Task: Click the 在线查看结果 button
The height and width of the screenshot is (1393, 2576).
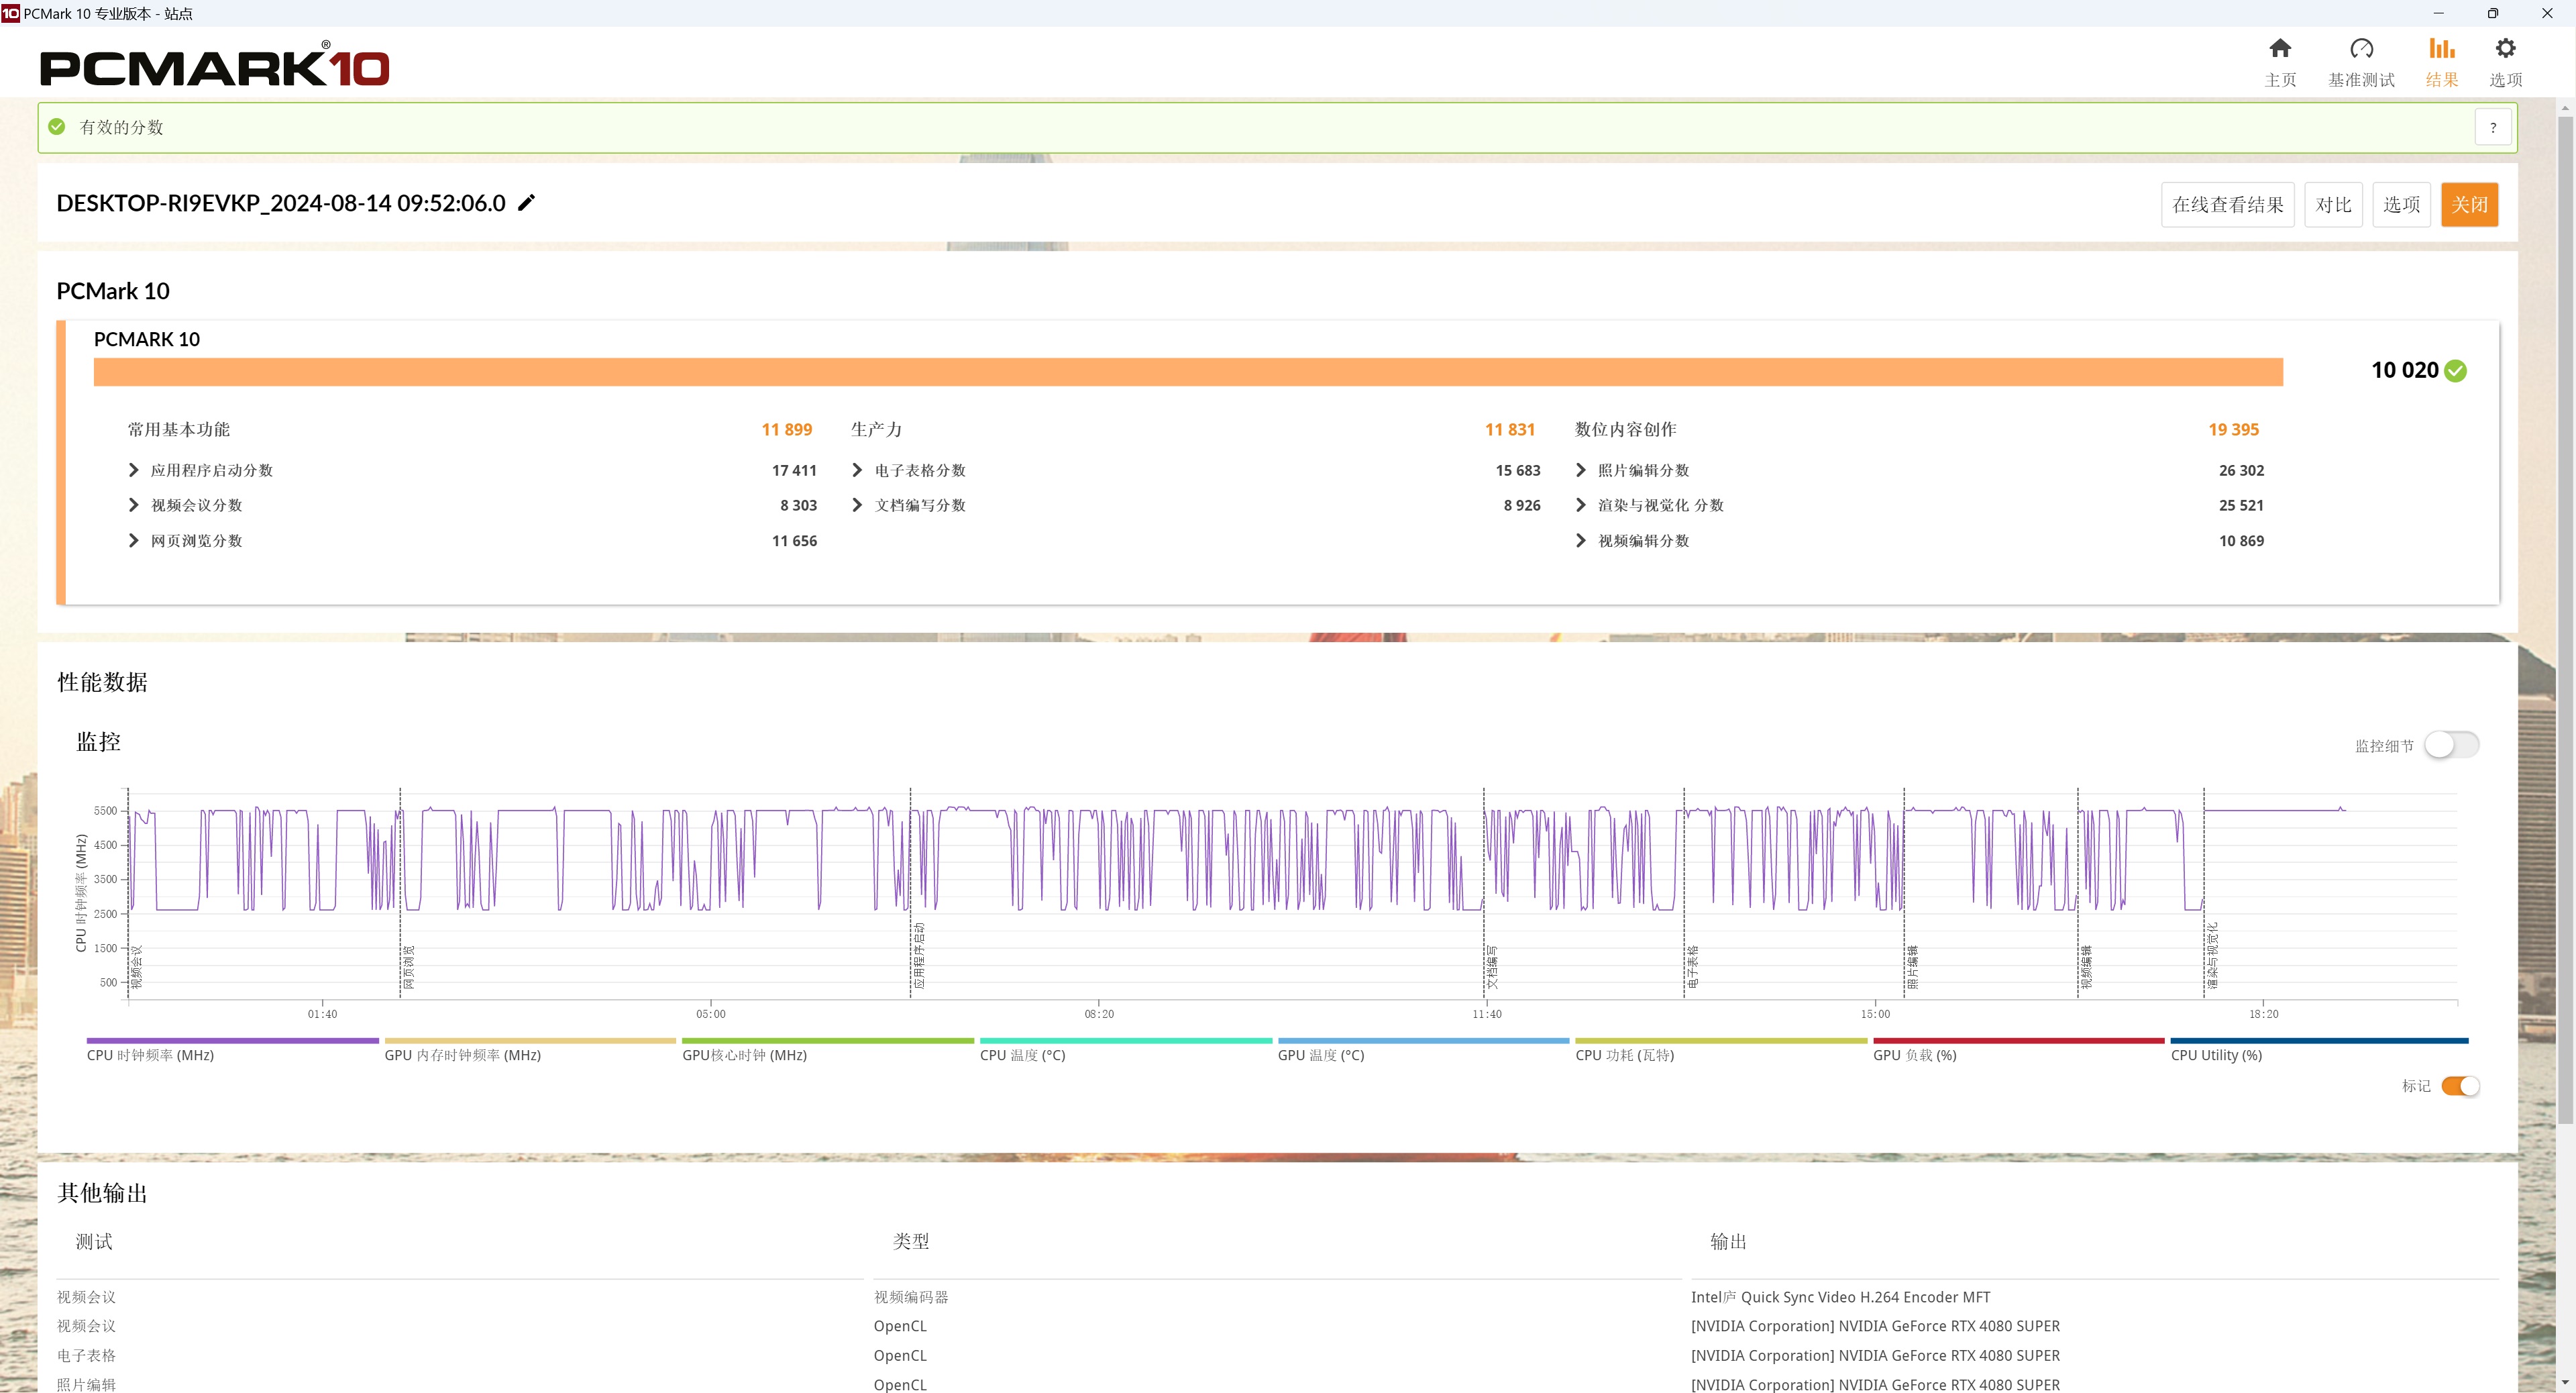Action: pyautogui.click(x=2227, y=205)
